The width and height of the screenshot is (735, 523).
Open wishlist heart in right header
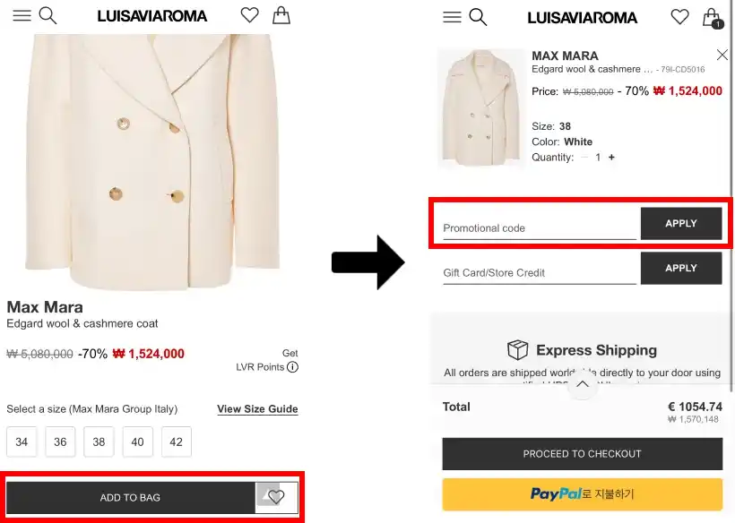coord(680,17)
